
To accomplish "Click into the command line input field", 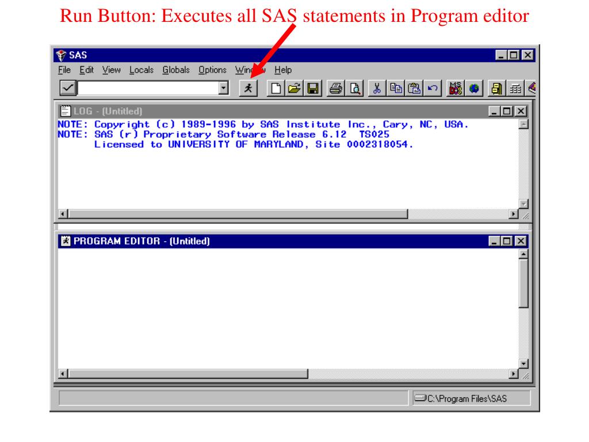I will tap(148, 88).
